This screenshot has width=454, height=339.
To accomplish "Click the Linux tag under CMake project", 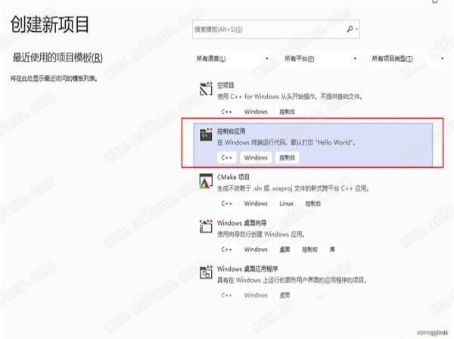I will click(286, 204).
